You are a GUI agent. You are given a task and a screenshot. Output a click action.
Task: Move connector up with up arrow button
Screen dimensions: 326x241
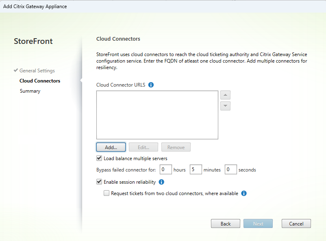pos(225,95)
